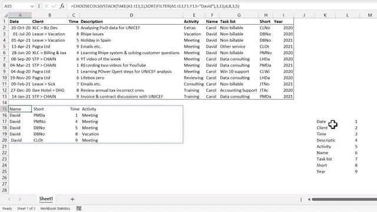Switch to the Sheet1 tab
Image resolution: width=377 pixels, height=212 pixels.
click(x=46, y=199)
